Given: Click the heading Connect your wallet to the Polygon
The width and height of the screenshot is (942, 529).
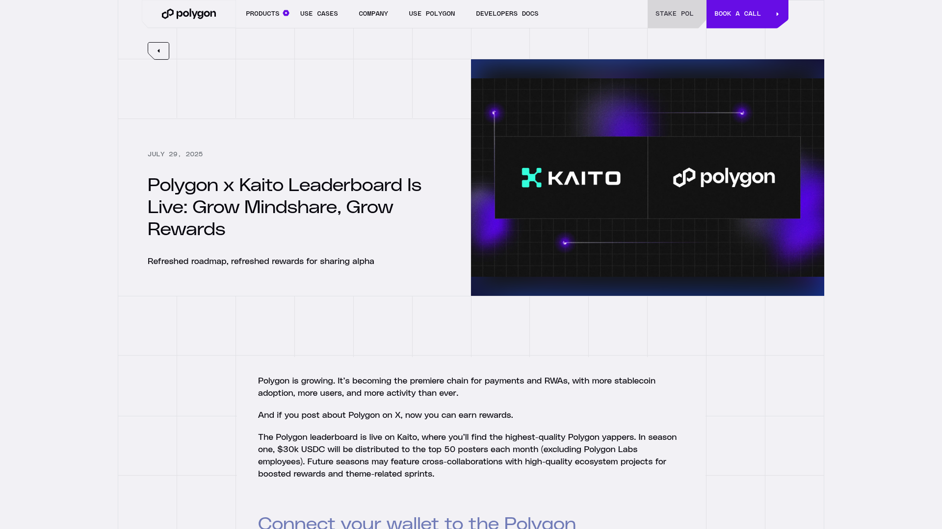Looking at the screenshot, I should [x=417, y=522].
